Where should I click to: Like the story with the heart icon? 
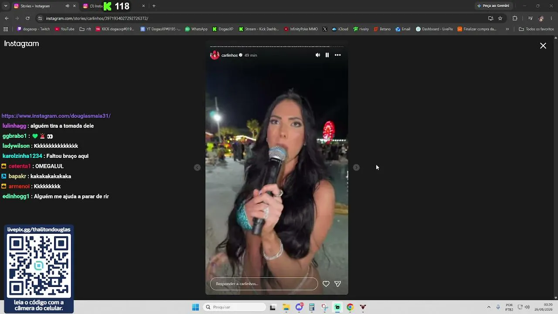[326, 284]
